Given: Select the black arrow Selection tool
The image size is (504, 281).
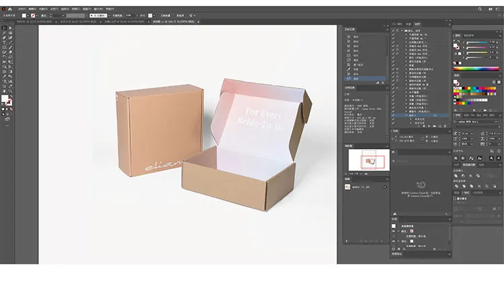Looking at the screenshot, I should [3, 28].
